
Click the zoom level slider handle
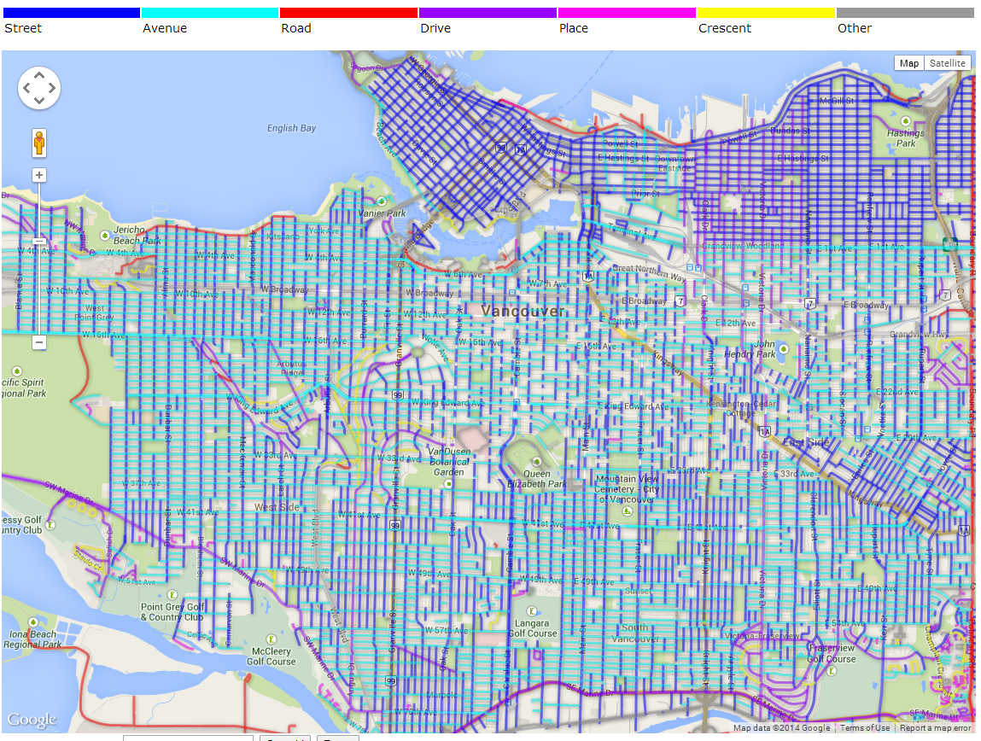pyautogui.click(x=39, y=242)
